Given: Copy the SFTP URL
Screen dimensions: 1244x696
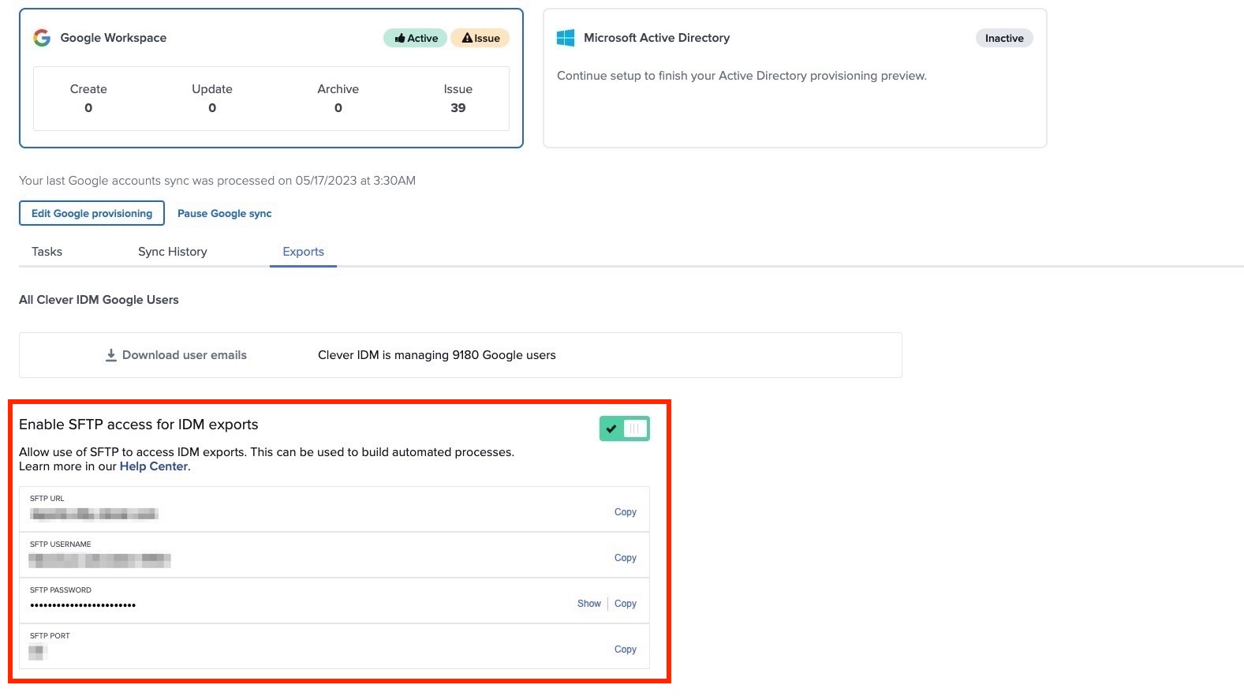Looking at the screenshot, I should [625, 512].
